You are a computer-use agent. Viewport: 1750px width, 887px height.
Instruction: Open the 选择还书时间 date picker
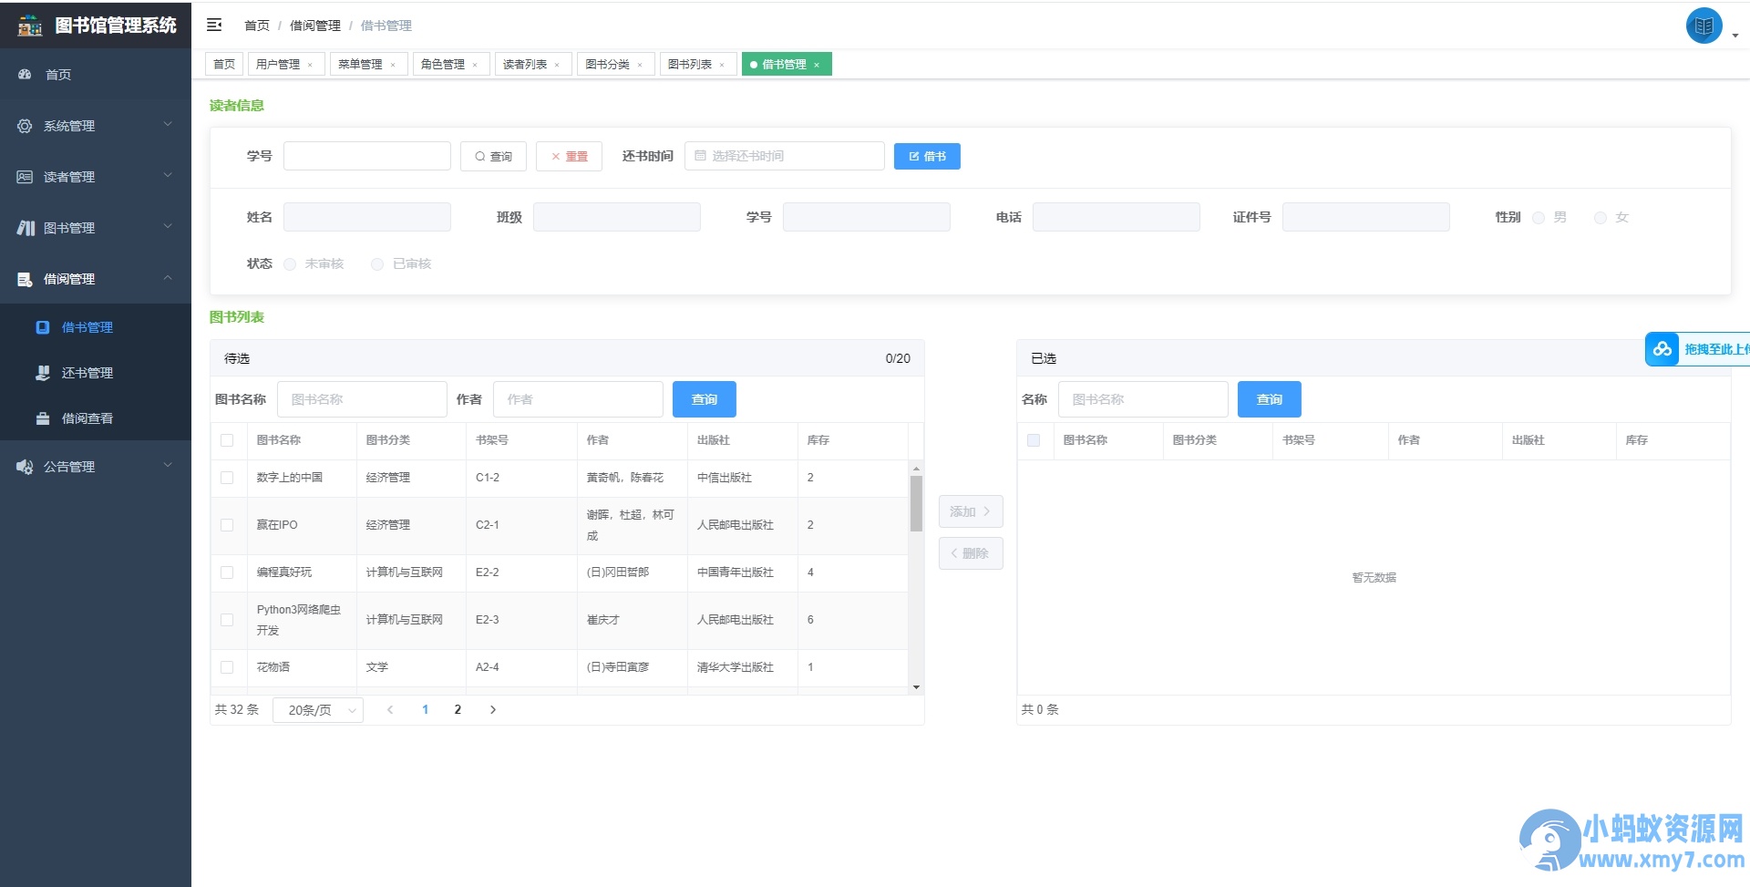[x=785, y=156]
